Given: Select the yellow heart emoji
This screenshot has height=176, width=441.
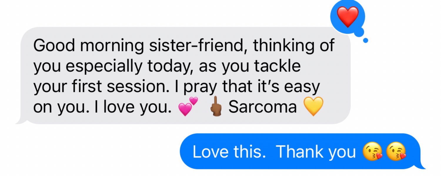Looking at the screenshot, I should [x=313, y=106].
